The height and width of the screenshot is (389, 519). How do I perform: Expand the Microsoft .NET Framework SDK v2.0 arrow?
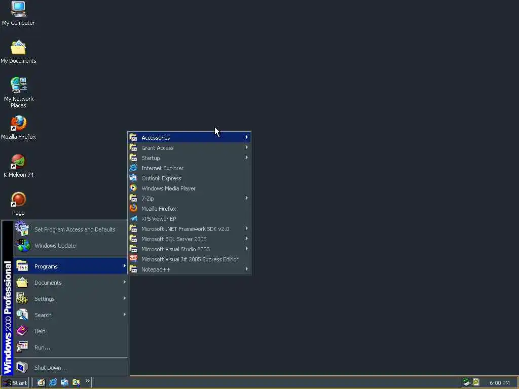click(x=247, y=228)
